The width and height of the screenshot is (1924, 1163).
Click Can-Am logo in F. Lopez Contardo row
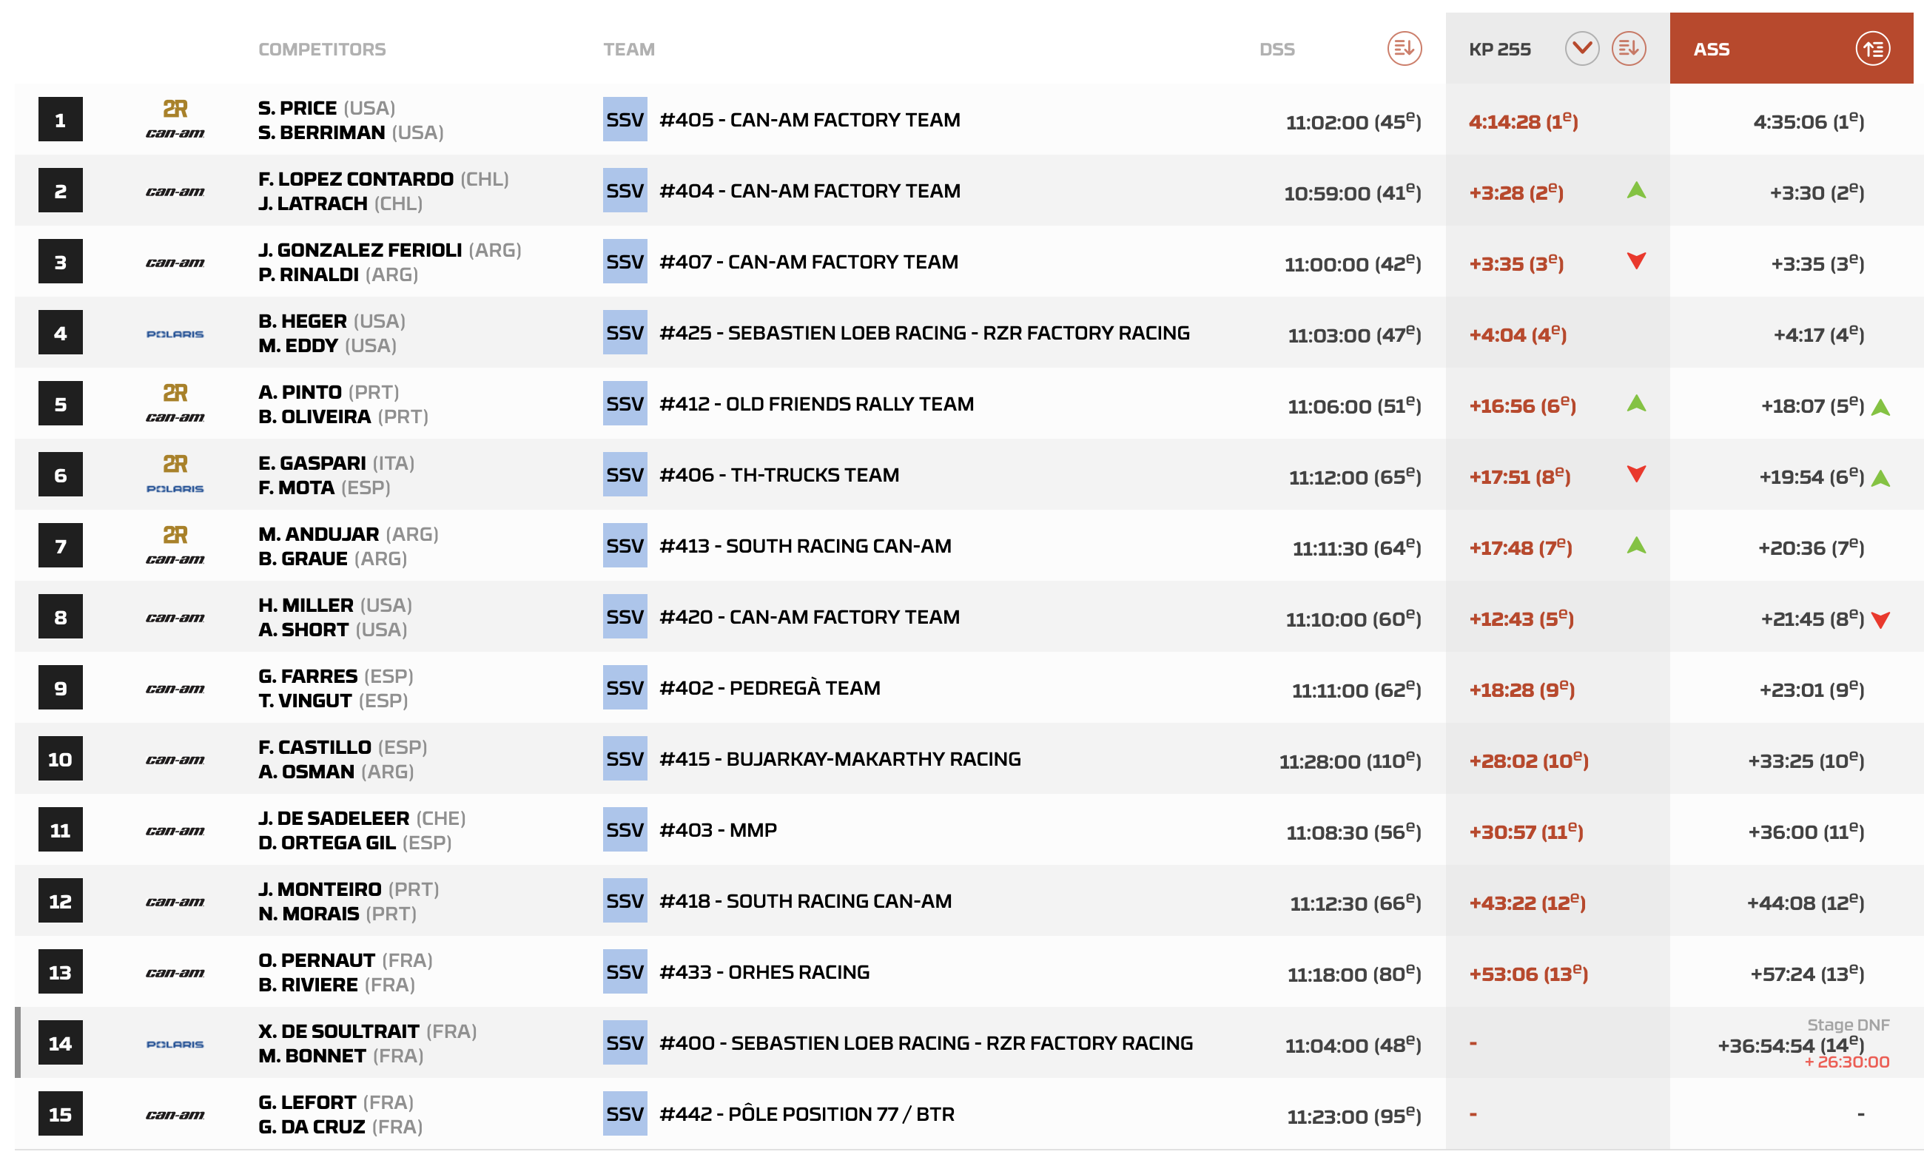(175, 191)
